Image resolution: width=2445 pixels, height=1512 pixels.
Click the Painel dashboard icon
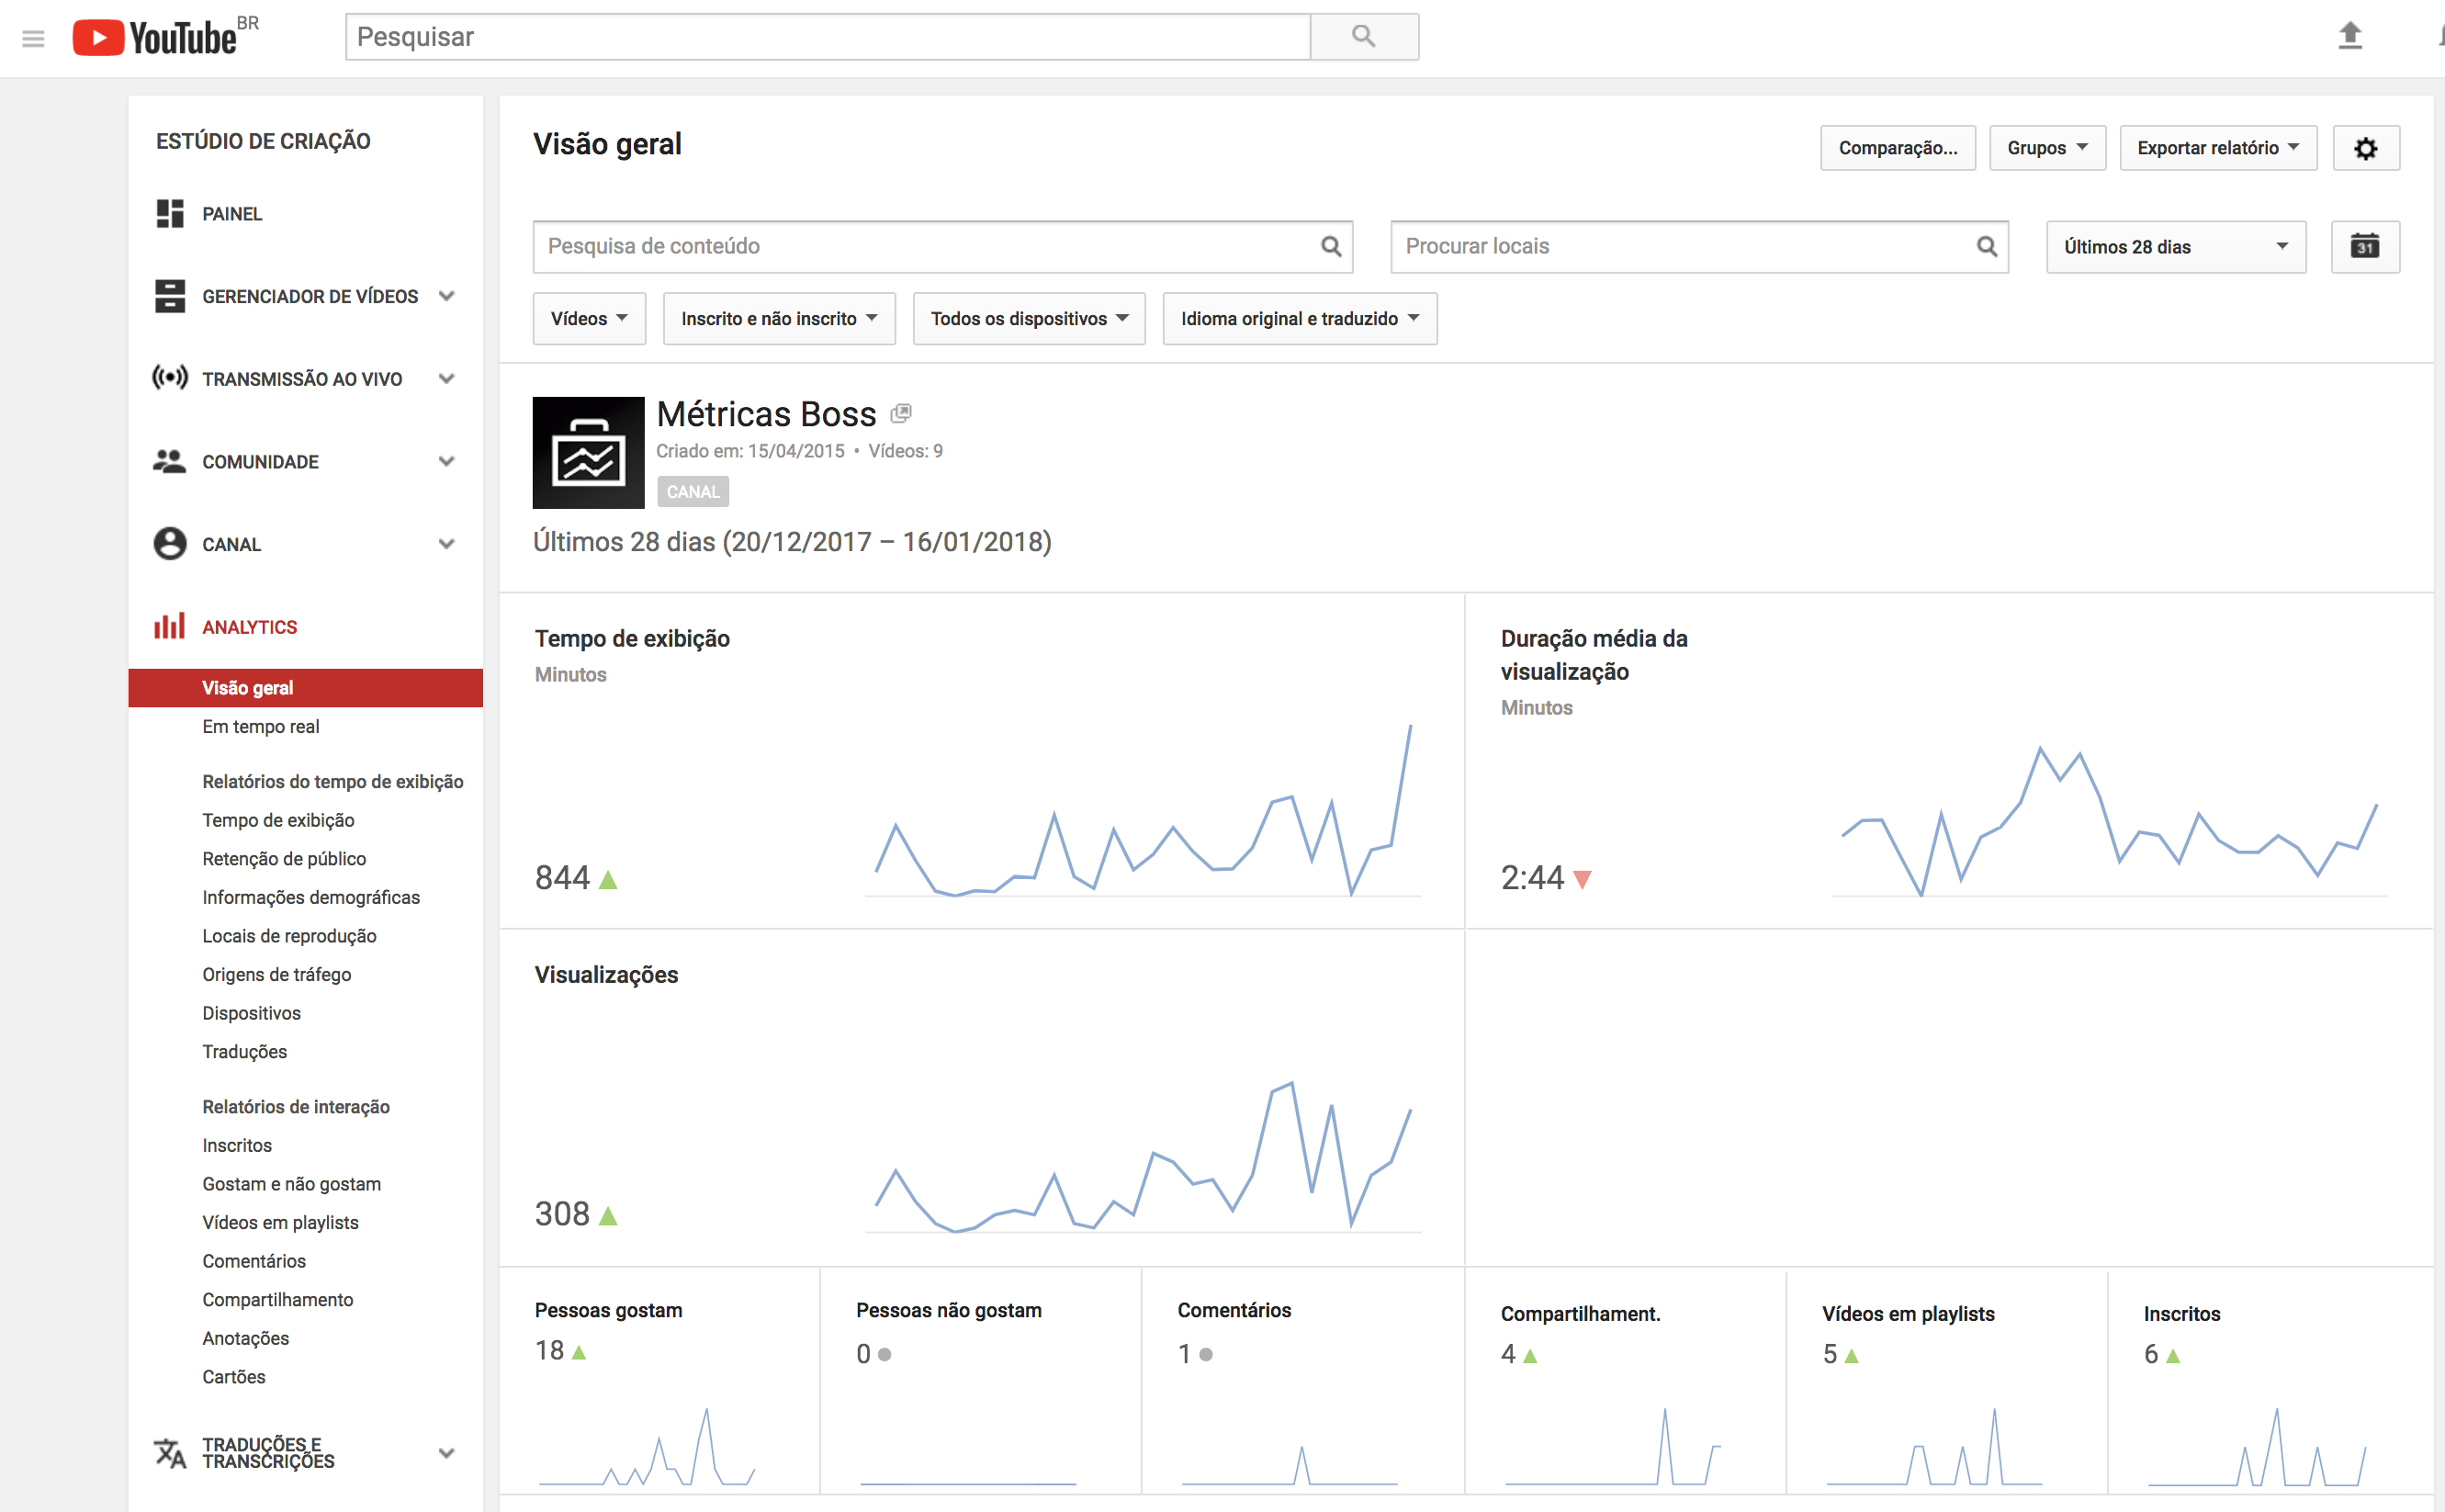170,213
